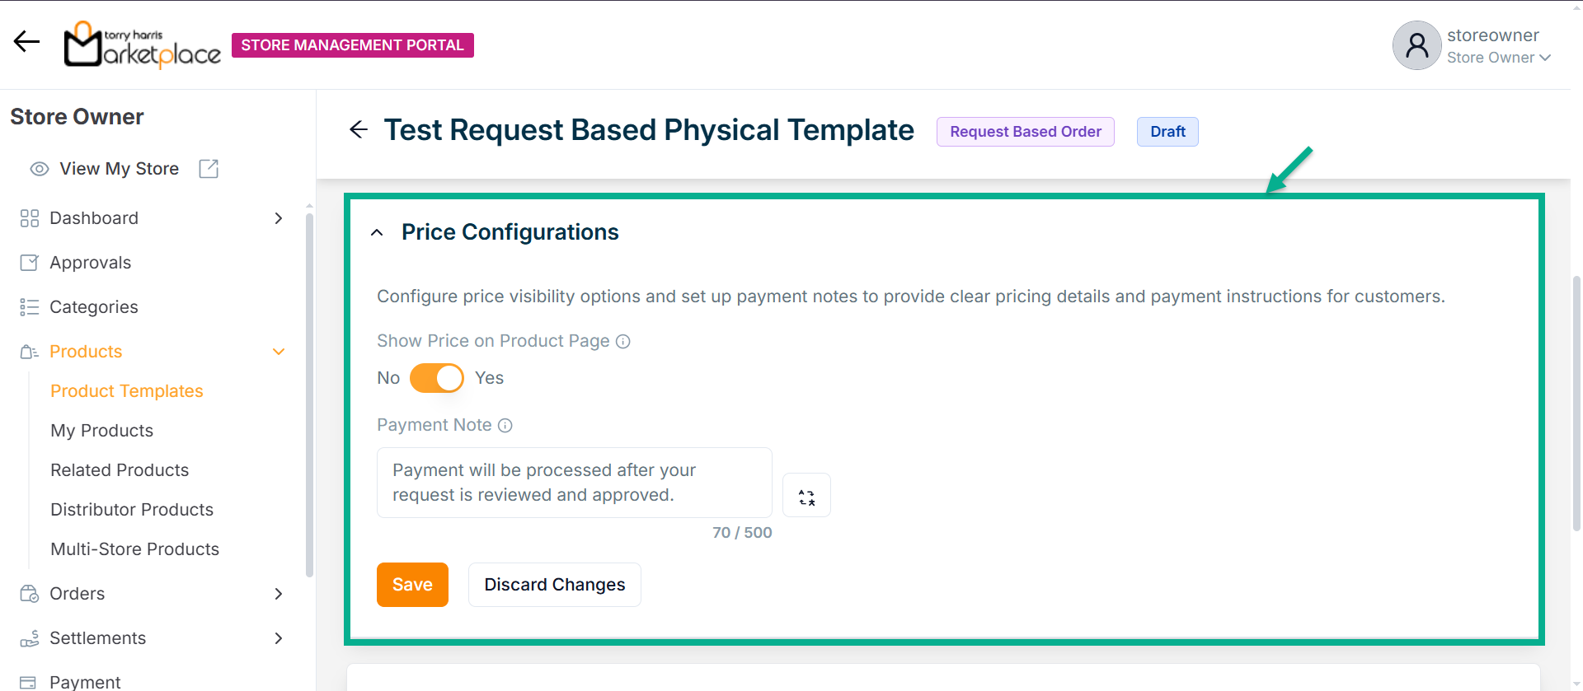Click inside the Payment Note text field
This screenshot has width=1583, height=691.
[x=574, y=483]
